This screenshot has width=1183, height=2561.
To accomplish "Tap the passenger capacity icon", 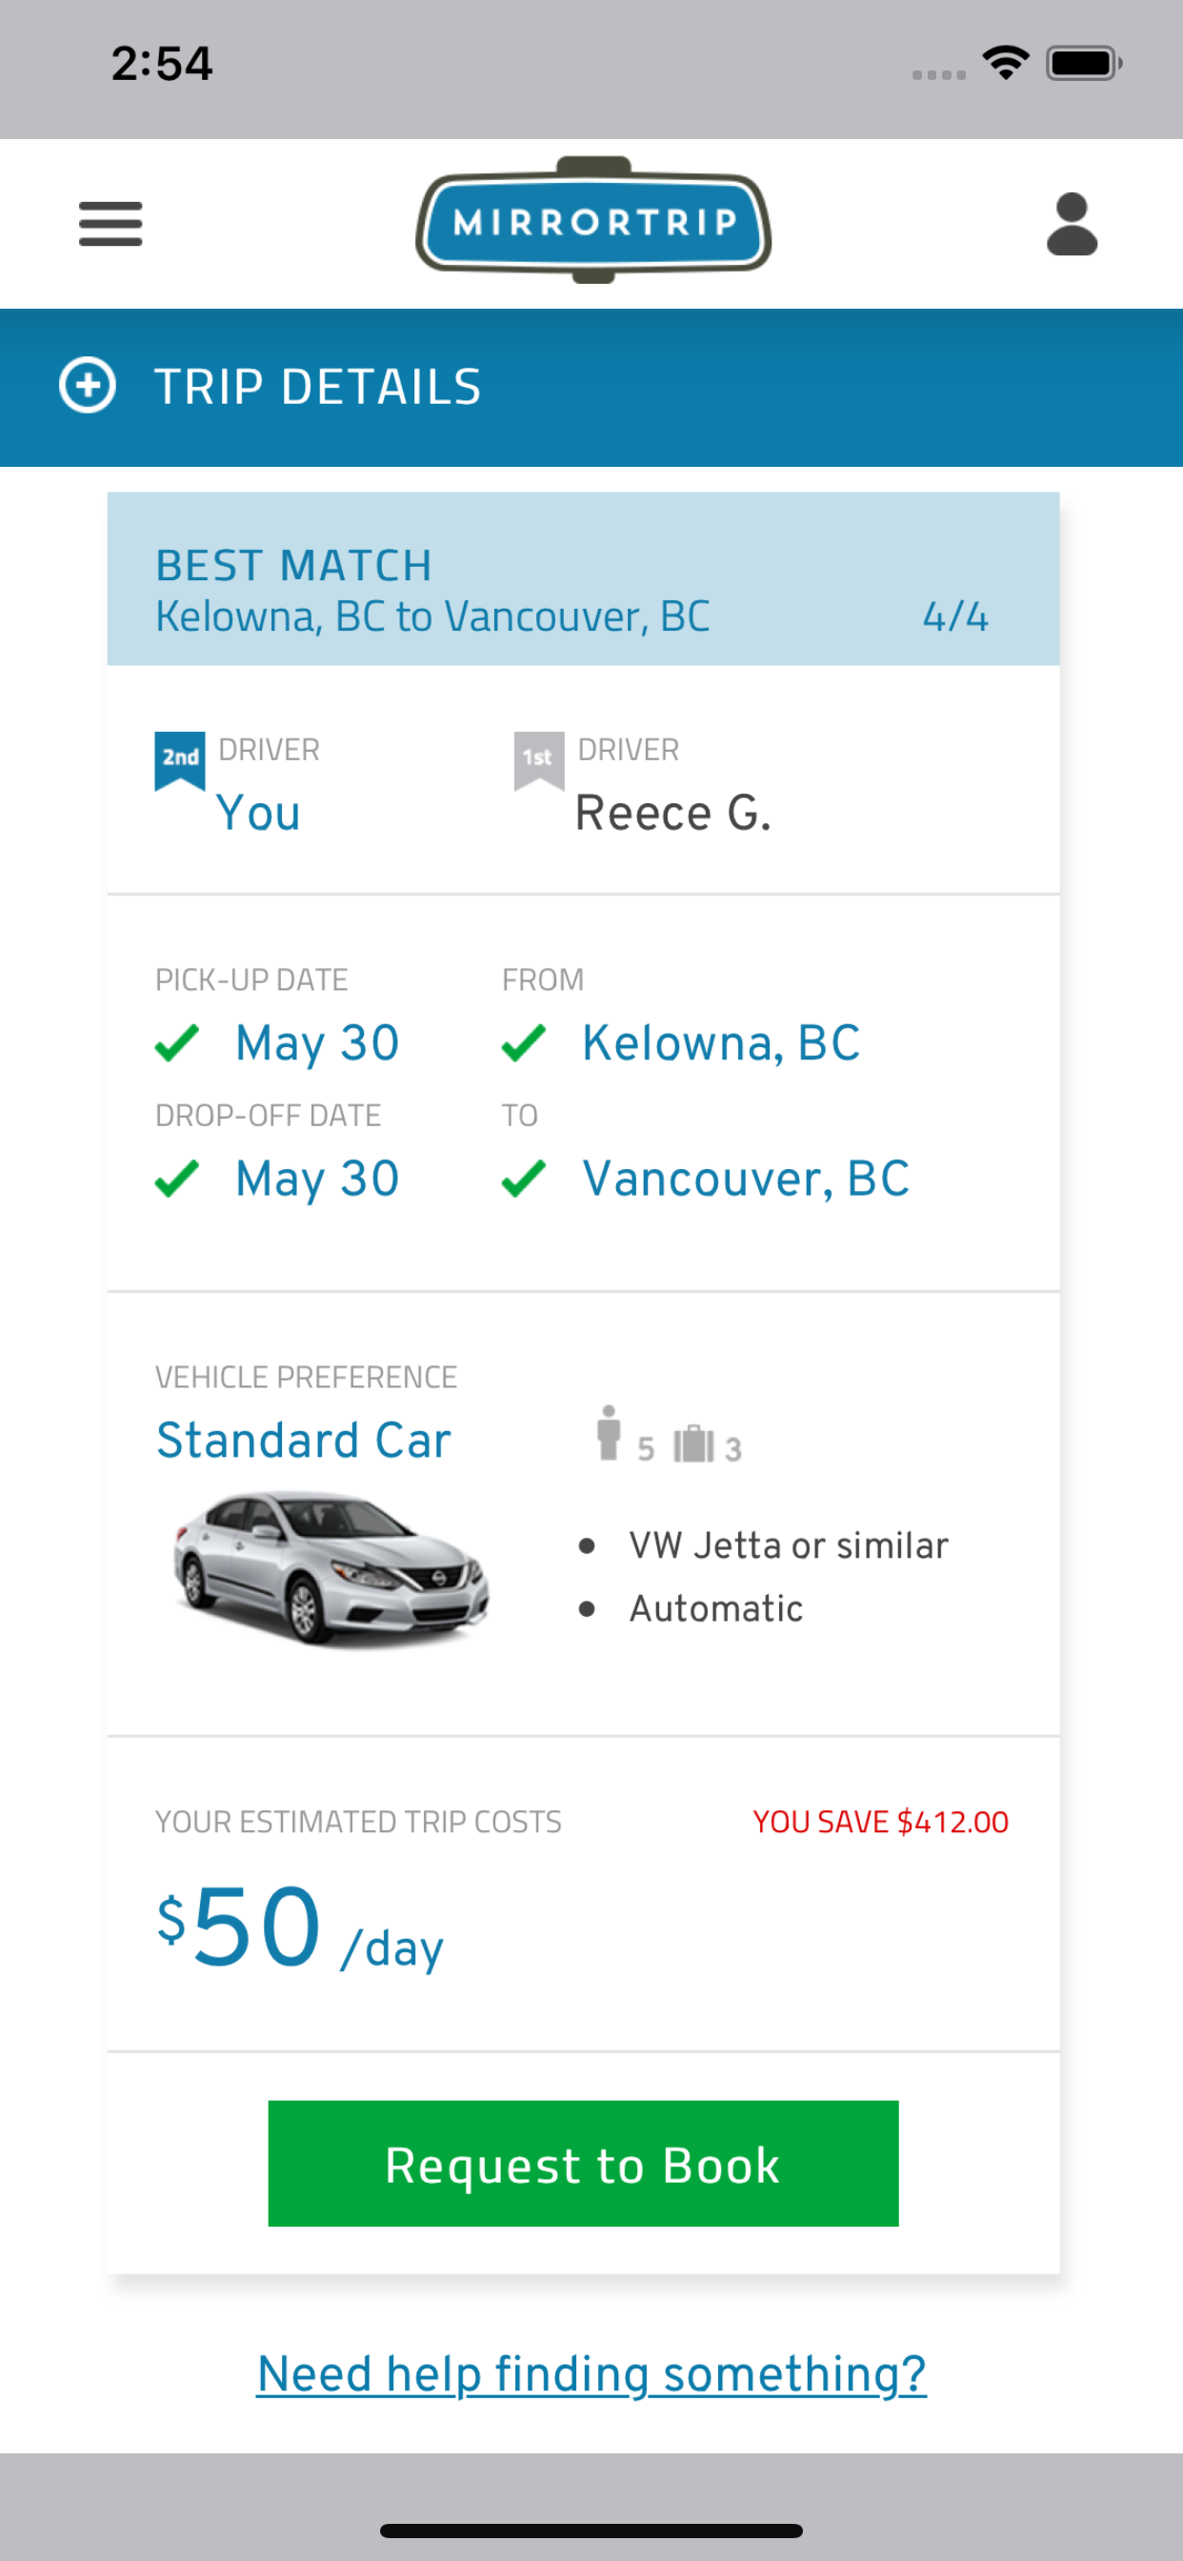I will (x=609, y=1433).
